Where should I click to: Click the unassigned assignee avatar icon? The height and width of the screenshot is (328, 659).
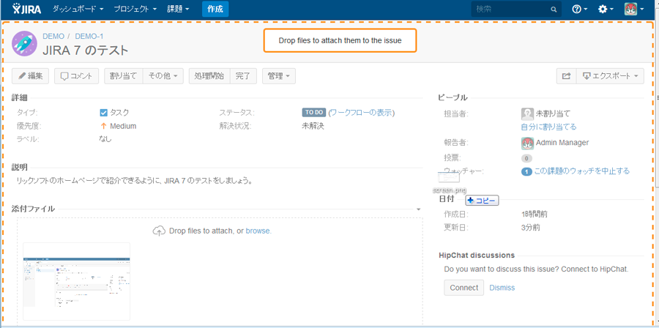point(527,113)
